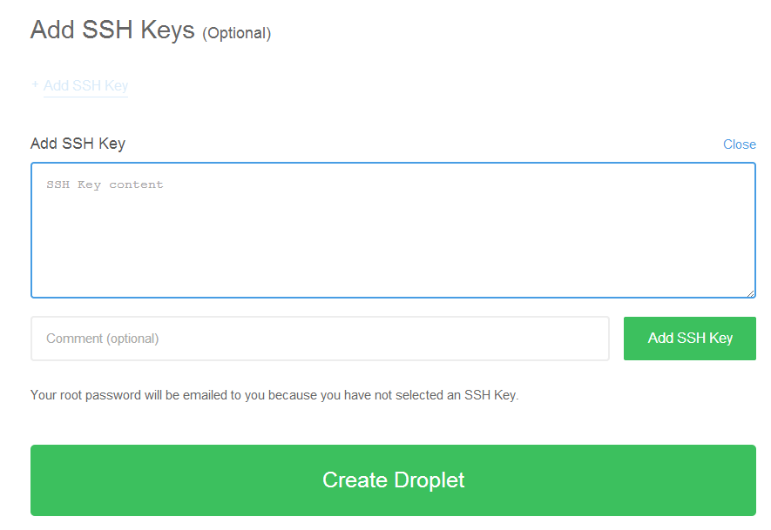Click the plus icon beside Add SSH Key
Viewport: 771px width, 530px height.
(x=35, y=84)
